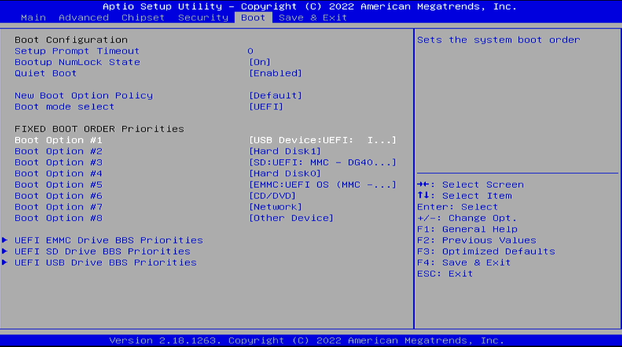
Task: Click 'F3: Optimized Defaults' hint
Action: point(486,251)
